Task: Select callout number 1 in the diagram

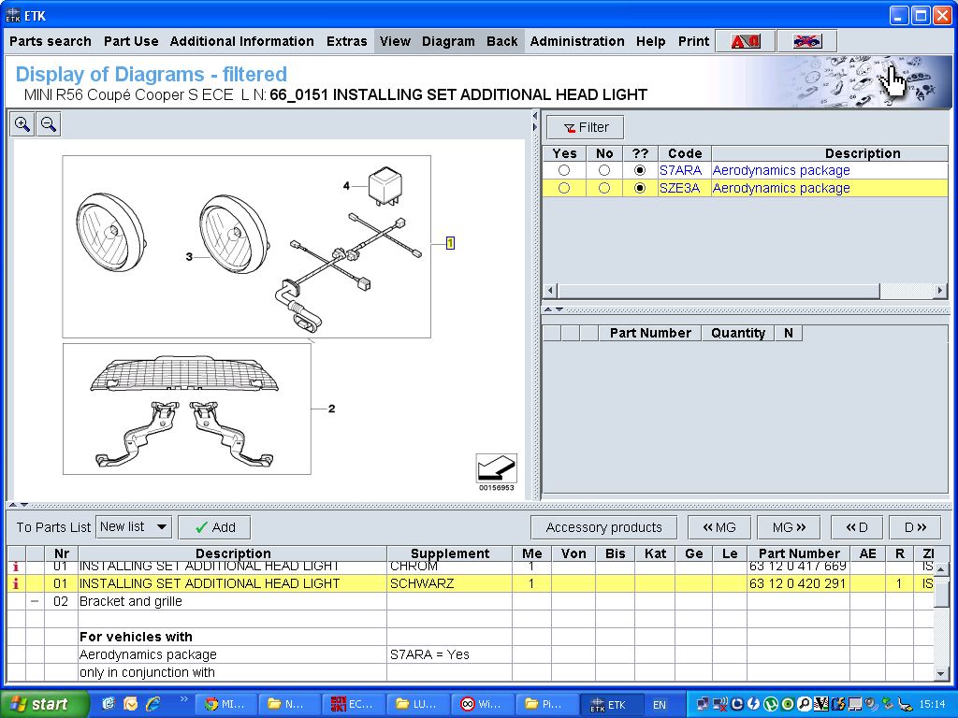Action: 450,244
